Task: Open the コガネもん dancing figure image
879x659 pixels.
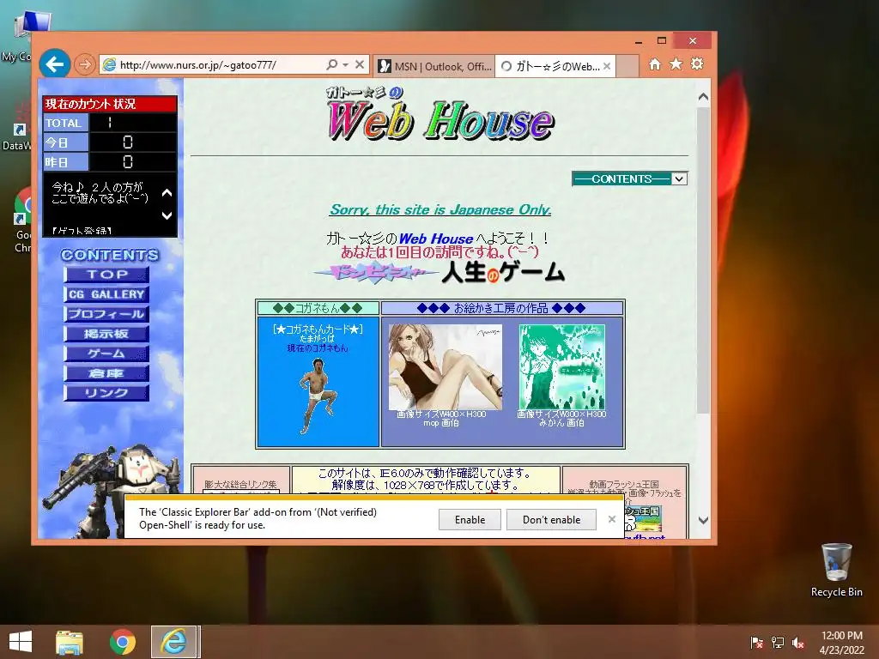Action: pos(318,396)
